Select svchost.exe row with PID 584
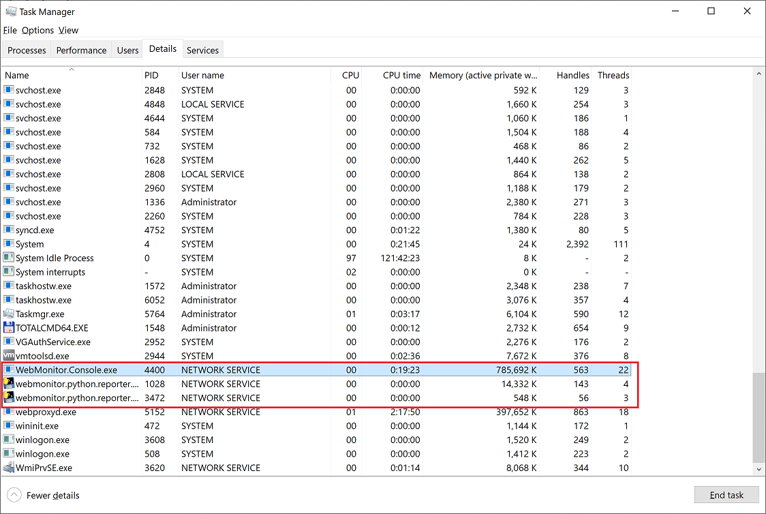The image size is (766, 514). pyautogui.click(x=317, y=132)
